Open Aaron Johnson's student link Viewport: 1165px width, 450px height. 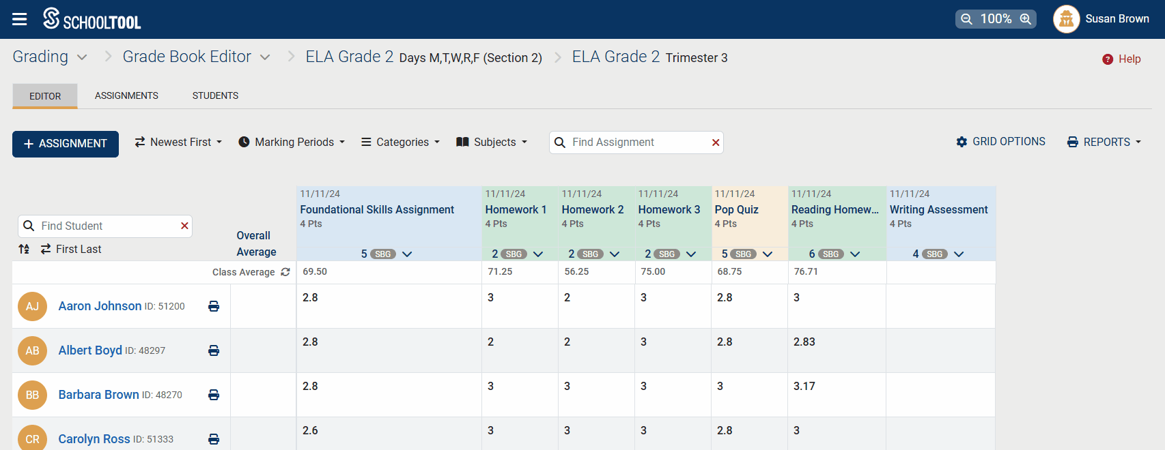(x=100, y=306)
